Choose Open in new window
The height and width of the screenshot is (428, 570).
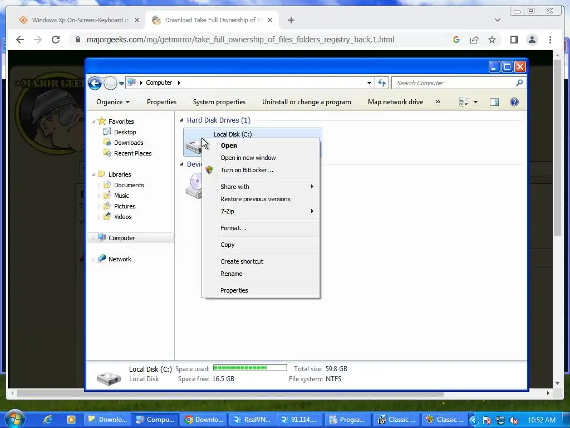point(261,158)
